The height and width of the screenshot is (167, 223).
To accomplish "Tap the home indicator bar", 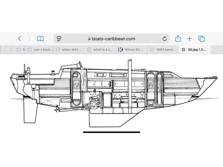I will click(111, 132).
